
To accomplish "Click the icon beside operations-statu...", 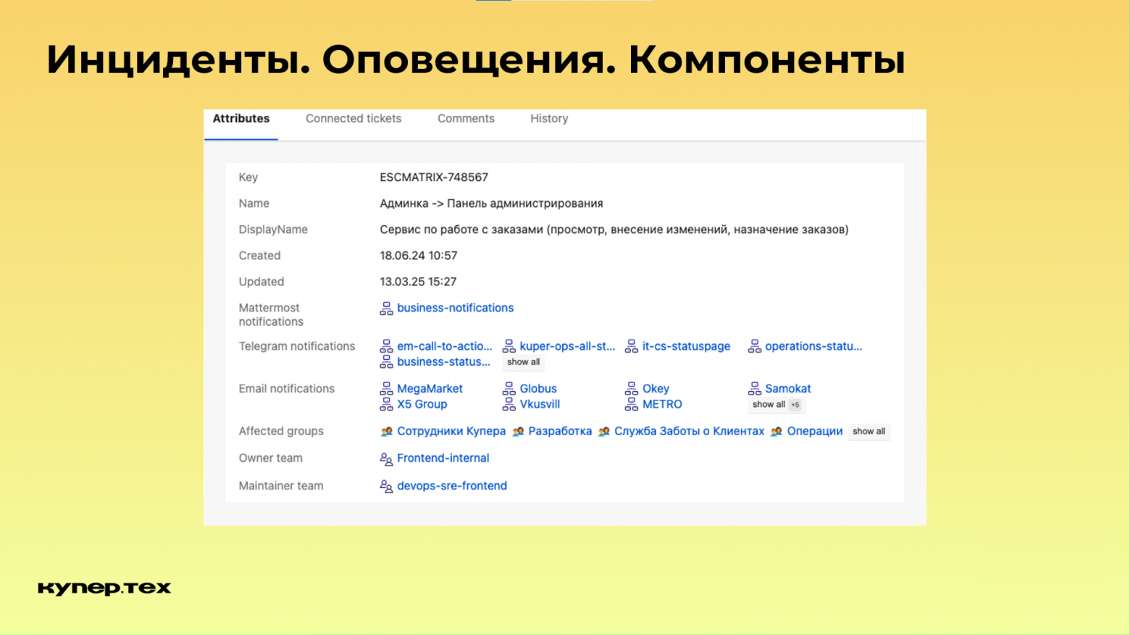I will coord(754,346).
